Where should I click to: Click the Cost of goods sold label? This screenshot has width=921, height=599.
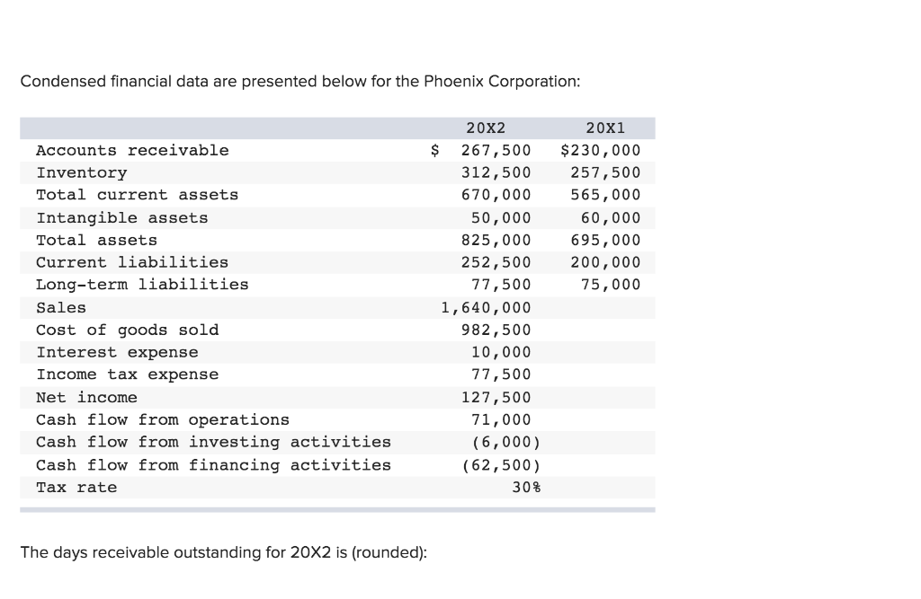click(x=127, y=330)
